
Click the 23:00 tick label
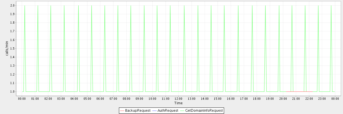point(322,99)
